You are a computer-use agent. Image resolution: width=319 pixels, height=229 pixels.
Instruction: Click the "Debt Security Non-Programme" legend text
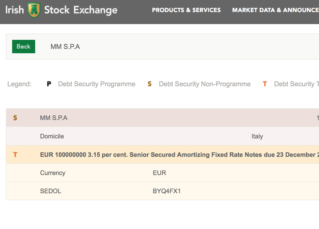tap(205, 84)
